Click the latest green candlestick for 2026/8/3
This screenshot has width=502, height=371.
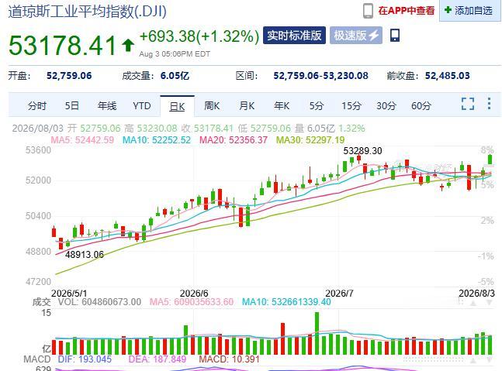[x=490, y=159]
